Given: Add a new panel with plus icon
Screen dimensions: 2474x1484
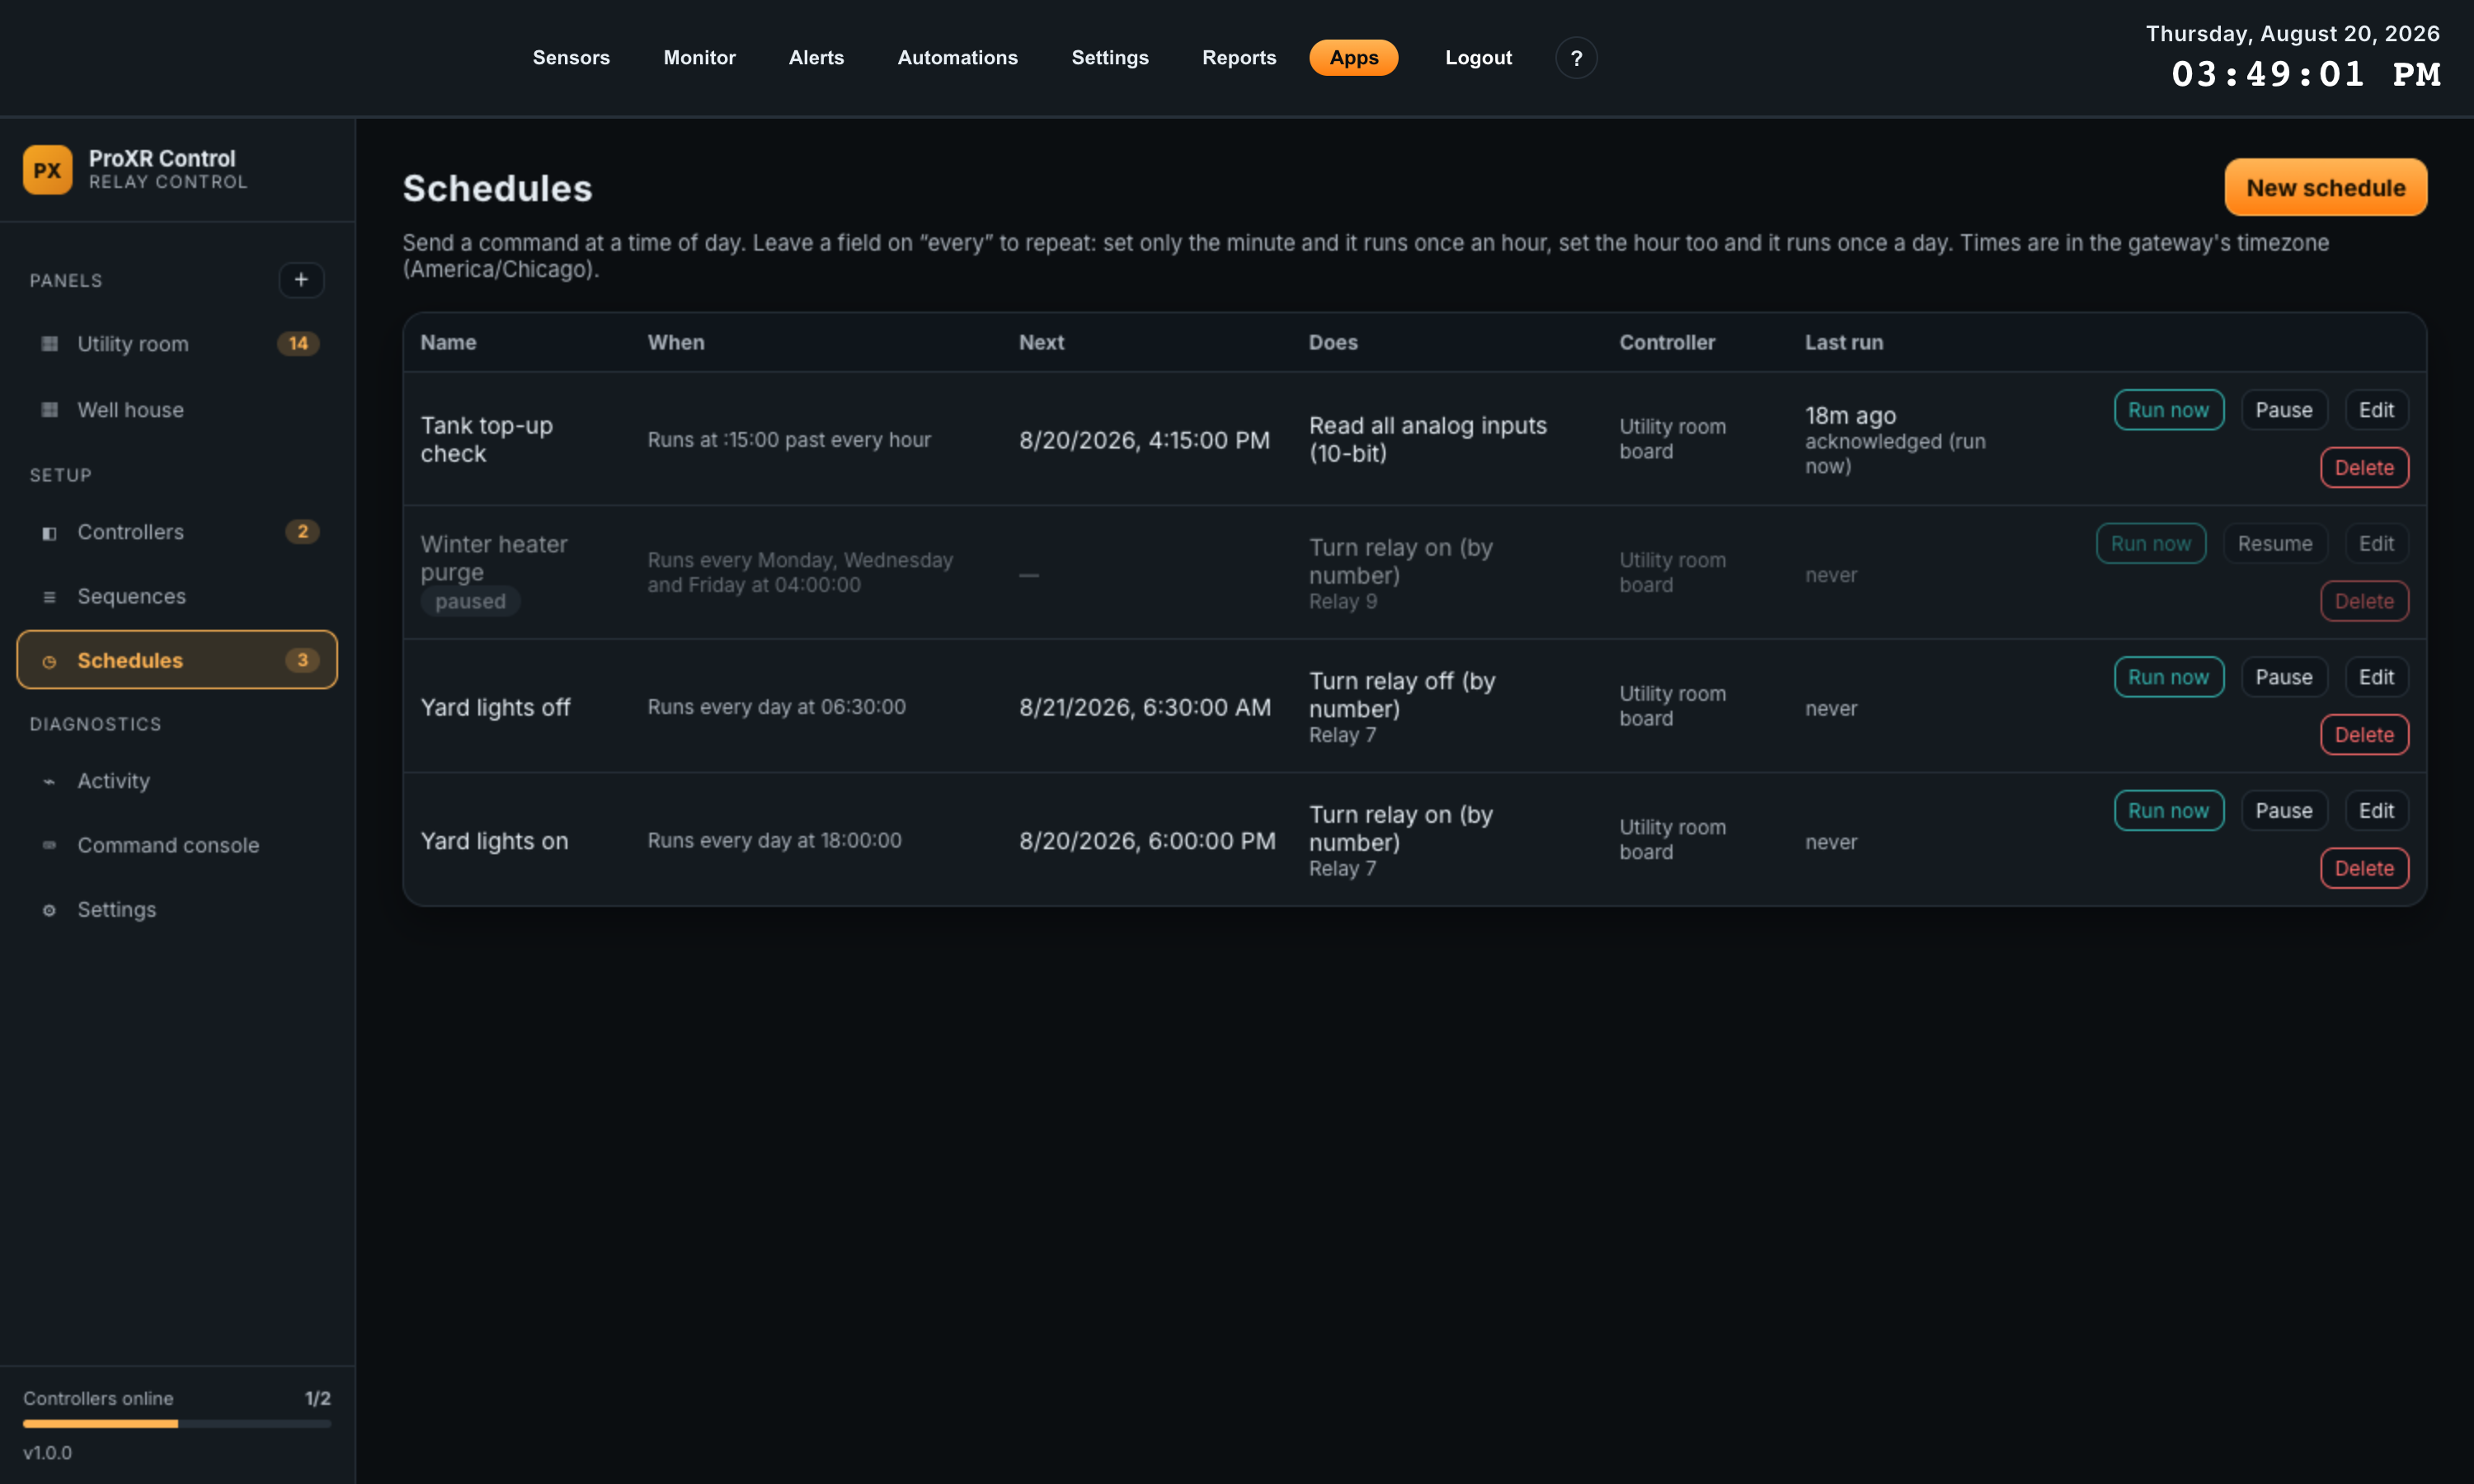Looking at the screenshot, I should [301, 280].
